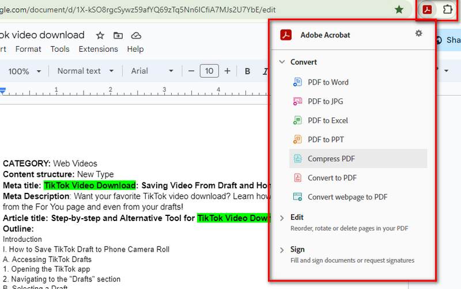Viewport: 461px width, 289px height.
Task: Click the PDF to JPG icon
Action: point(297,101)
